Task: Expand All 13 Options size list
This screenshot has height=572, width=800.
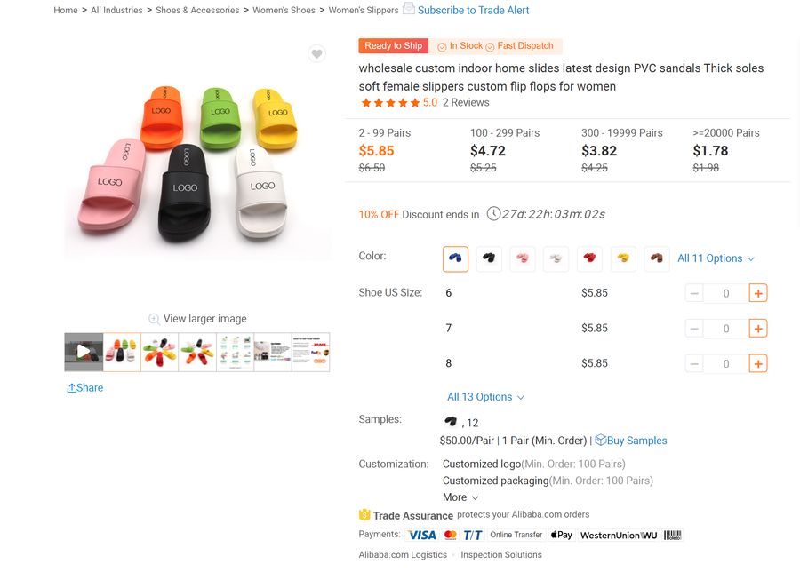Action: (485, 397)
